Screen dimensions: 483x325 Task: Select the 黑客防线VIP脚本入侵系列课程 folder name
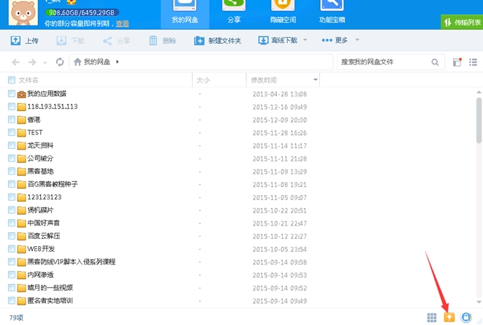[72, 261]
